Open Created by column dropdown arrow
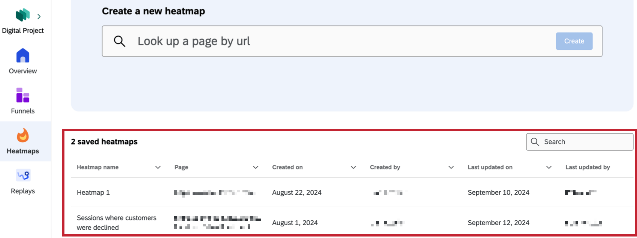 click(451, 167)
